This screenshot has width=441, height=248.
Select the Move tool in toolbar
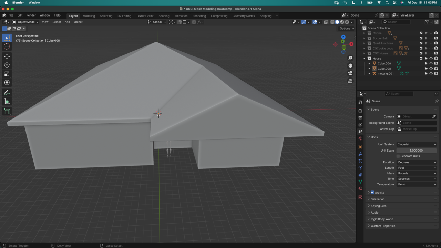click(x=7, y=56)
